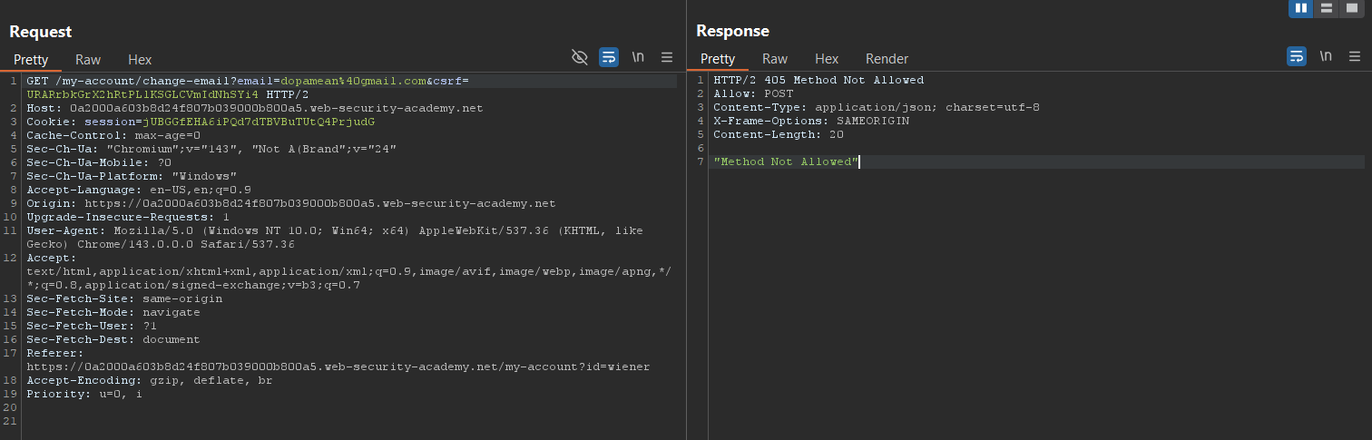The height and width of the screenshot is (440, 1372).
Task: Click Allow: POST response header
Action: (753, 93)
